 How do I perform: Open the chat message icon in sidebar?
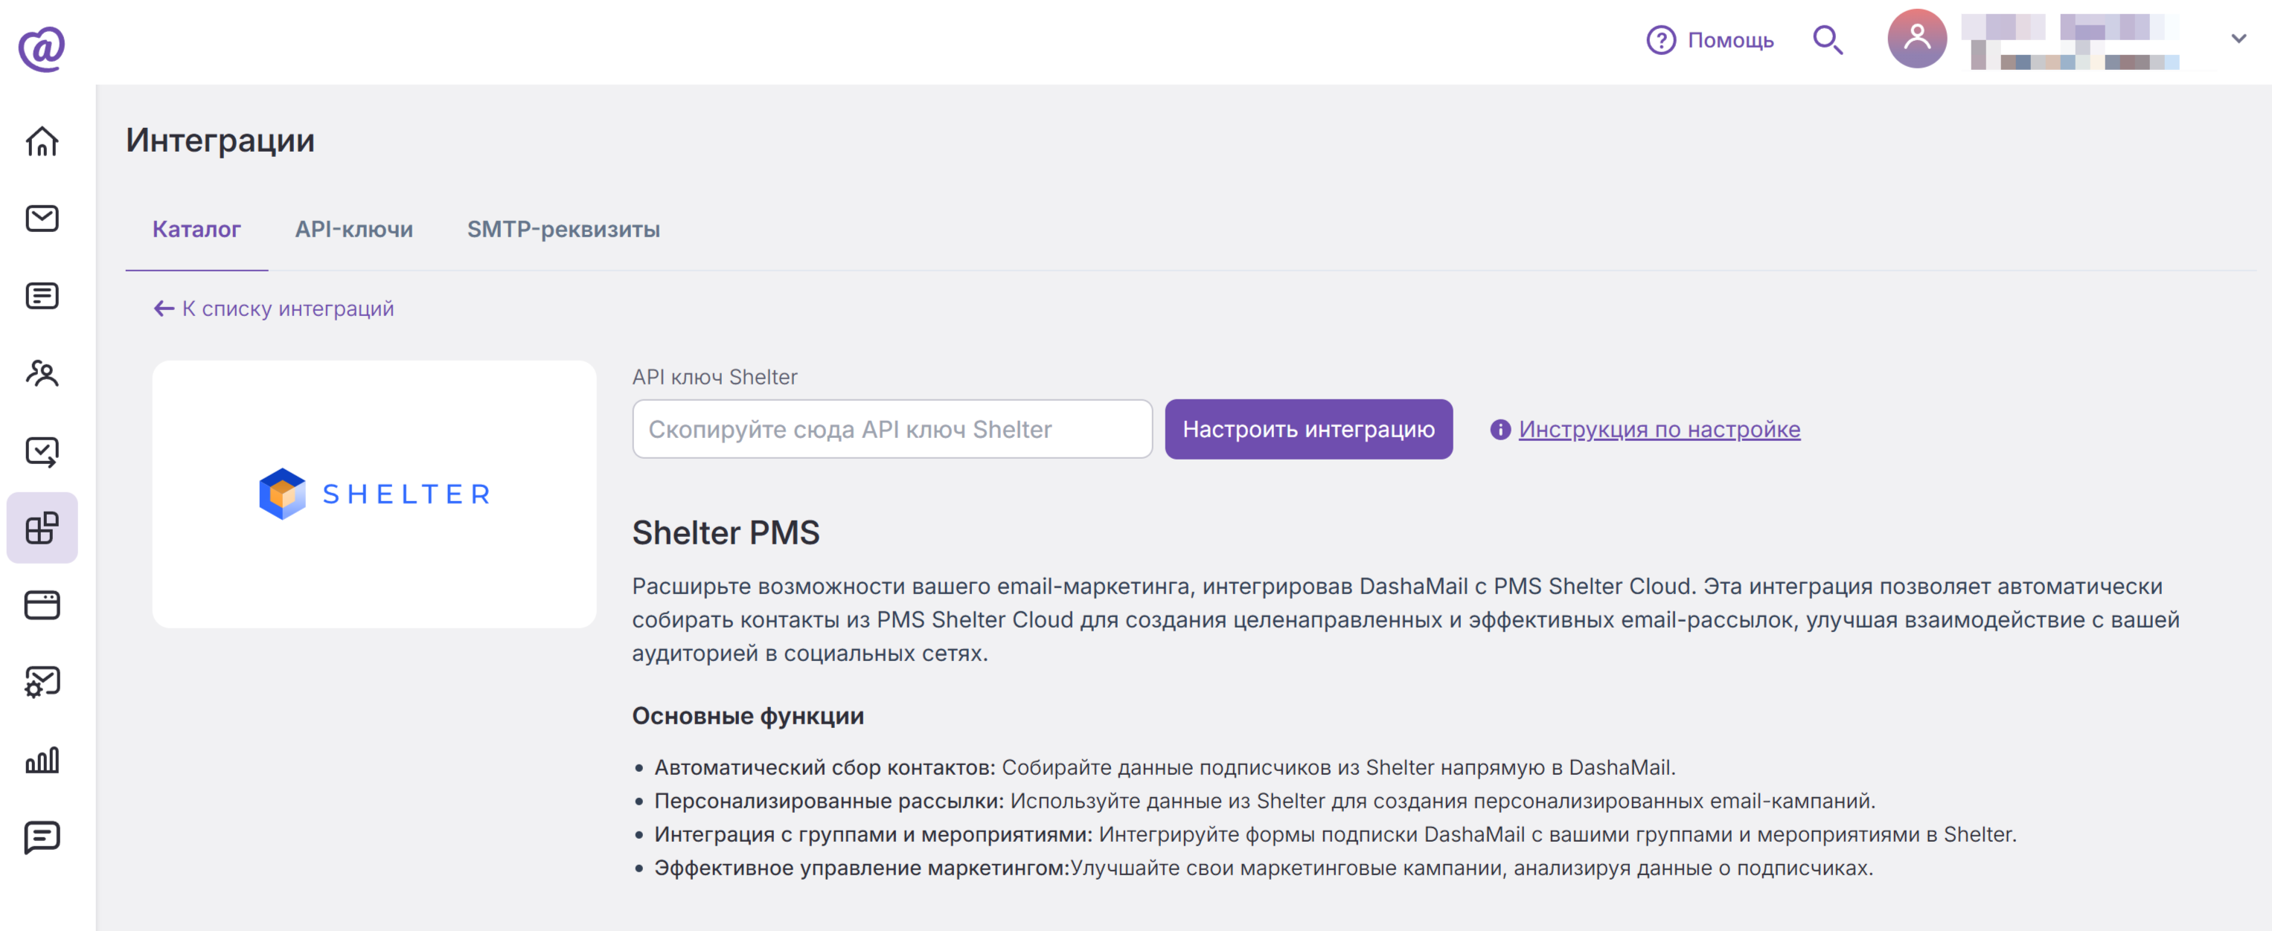tap(42, 837)
